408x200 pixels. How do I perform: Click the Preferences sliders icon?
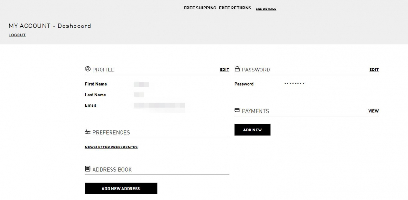pos(88,132)
